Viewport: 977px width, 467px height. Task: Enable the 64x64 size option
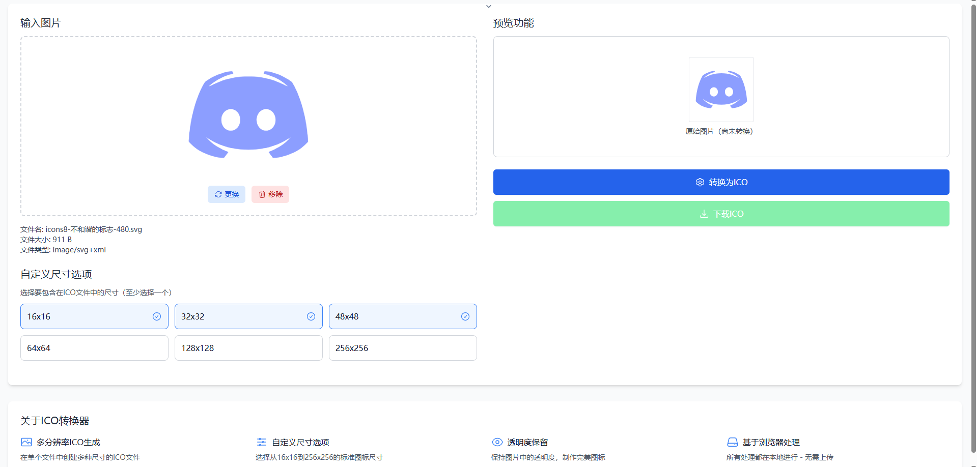[x=94, y=348]
